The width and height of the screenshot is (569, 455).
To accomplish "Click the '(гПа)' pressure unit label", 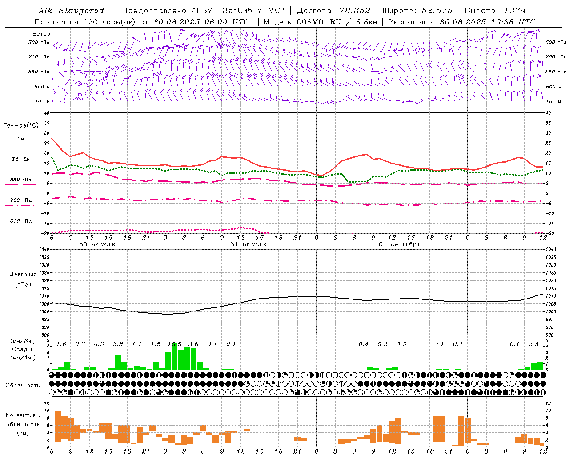I will [x=23, y=285].
